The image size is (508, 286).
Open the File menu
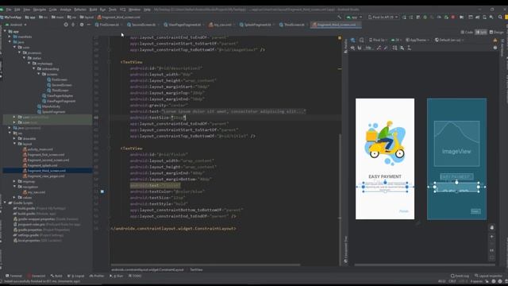point(9,10)
